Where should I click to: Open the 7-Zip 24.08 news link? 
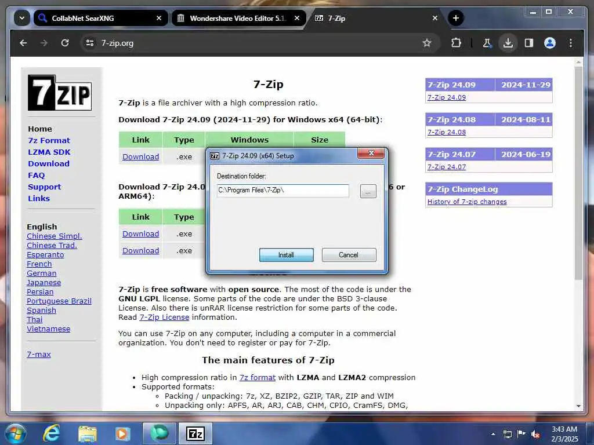[447, 132]
